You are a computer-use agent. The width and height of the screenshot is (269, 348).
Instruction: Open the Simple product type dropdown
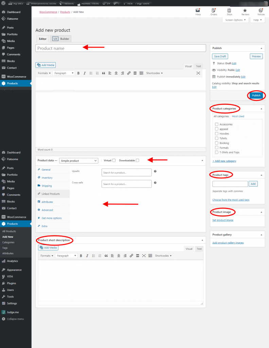pos(78,161)
